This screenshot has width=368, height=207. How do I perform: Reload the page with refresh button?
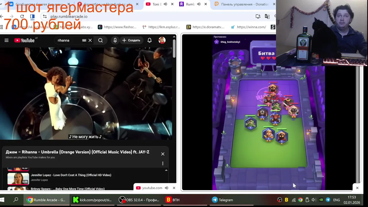click(x=22, y=16)
